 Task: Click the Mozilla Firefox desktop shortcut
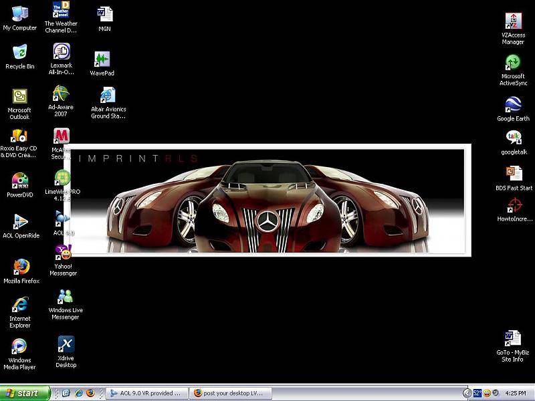(21, 271)
